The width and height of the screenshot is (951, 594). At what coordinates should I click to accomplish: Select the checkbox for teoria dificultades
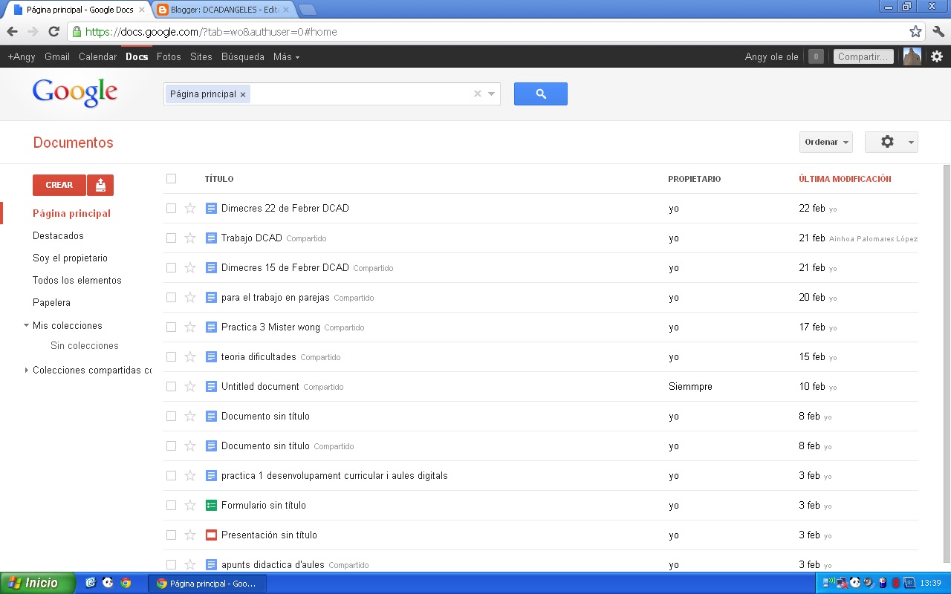(172, 356)
